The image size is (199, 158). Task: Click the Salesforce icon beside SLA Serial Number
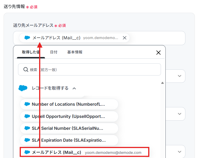[27, 128]
